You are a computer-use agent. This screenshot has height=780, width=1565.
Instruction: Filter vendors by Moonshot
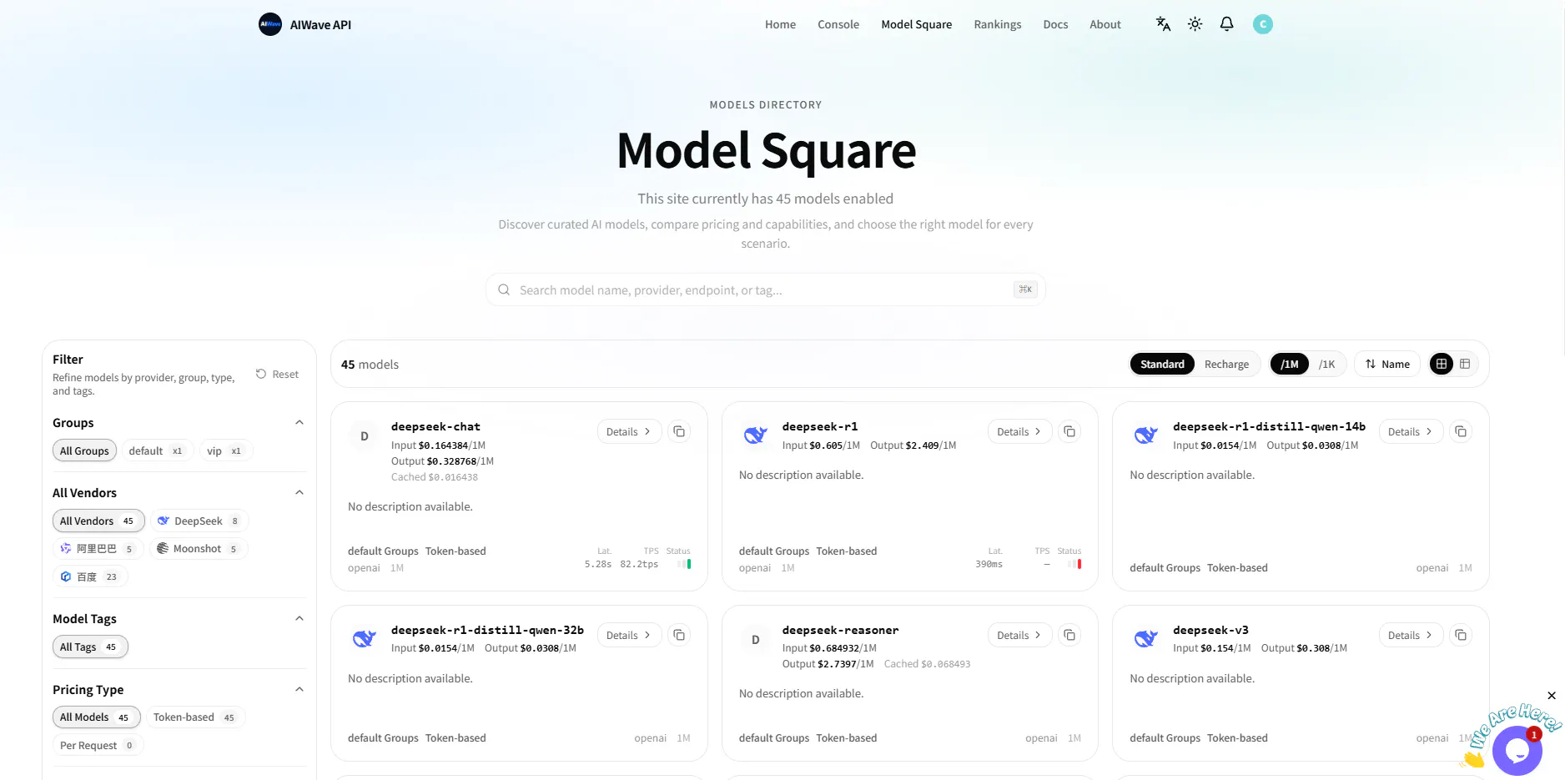(199, 548)
